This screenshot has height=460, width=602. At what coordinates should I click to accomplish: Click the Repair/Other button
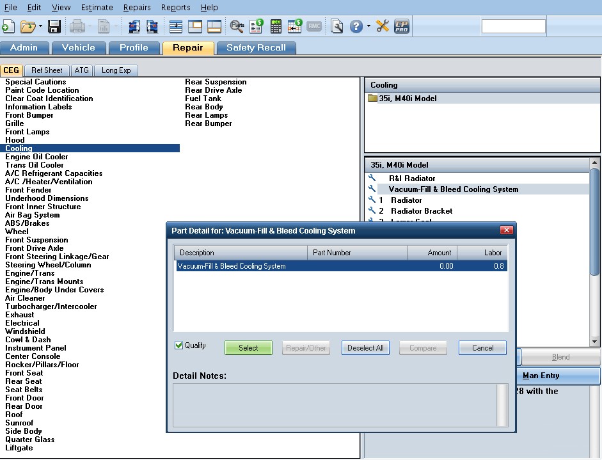click(x=306, y=348)
